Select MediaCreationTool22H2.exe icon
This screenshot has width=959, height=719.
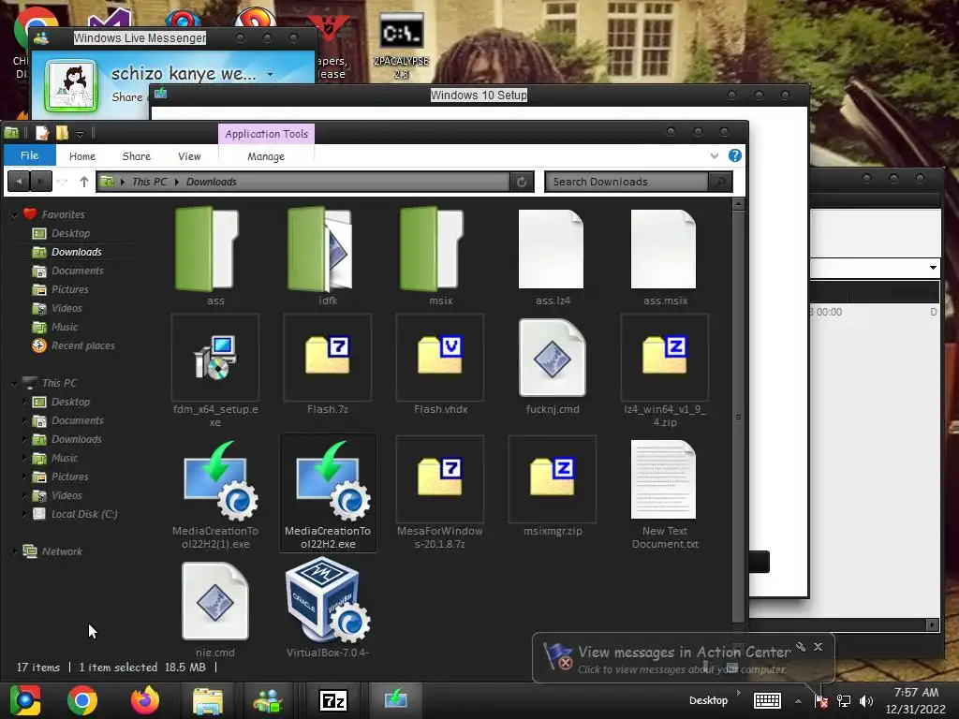point(332,480)
